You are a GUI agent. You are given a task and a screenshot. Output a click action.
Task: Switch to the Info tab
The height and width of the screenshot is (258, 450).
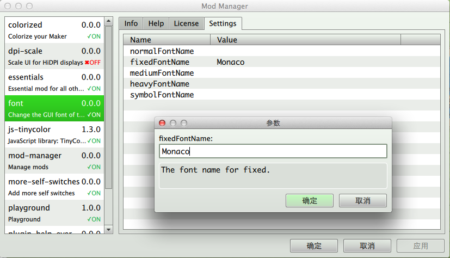(x=131, y=23)
